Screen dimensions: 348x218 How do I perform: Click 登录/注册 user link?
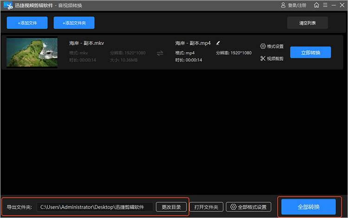pyautogui.click(x=293, y=5)
